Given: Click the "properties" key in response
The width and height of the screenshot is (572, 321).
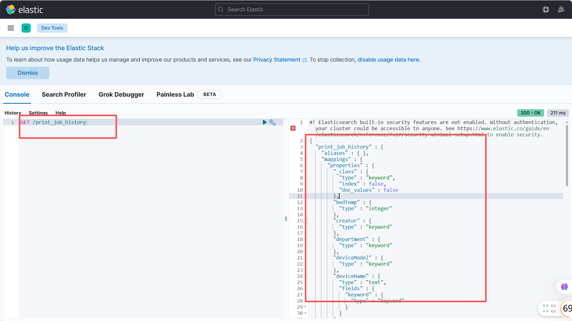Looking at the screenshot, I should coord(345,165).
